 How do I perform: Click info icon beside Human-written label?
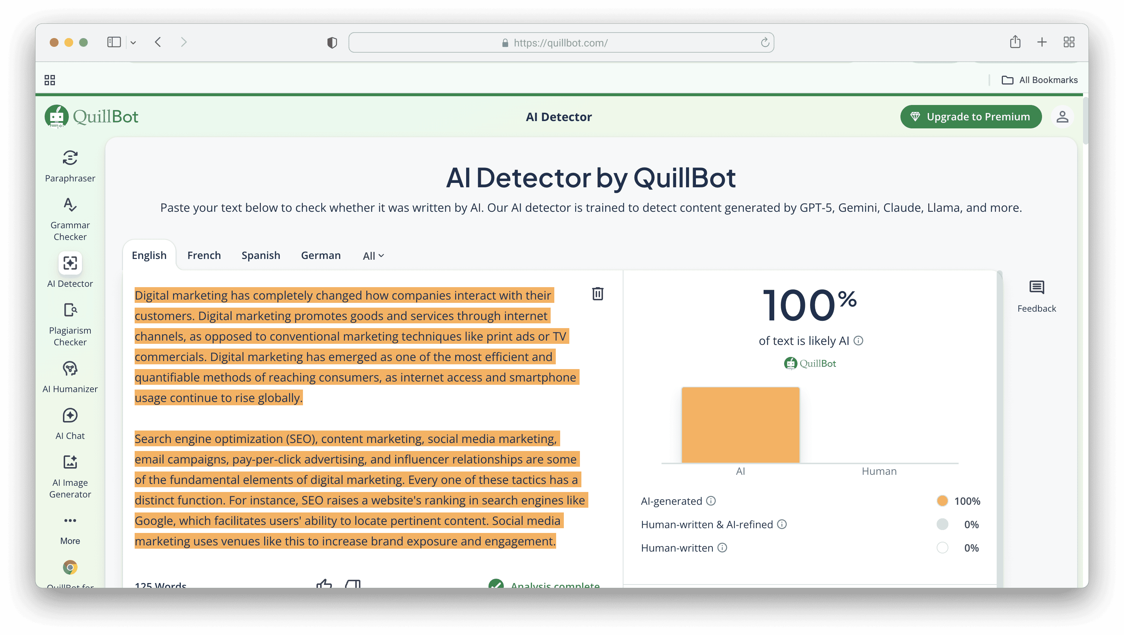click(x=722, y=547)
